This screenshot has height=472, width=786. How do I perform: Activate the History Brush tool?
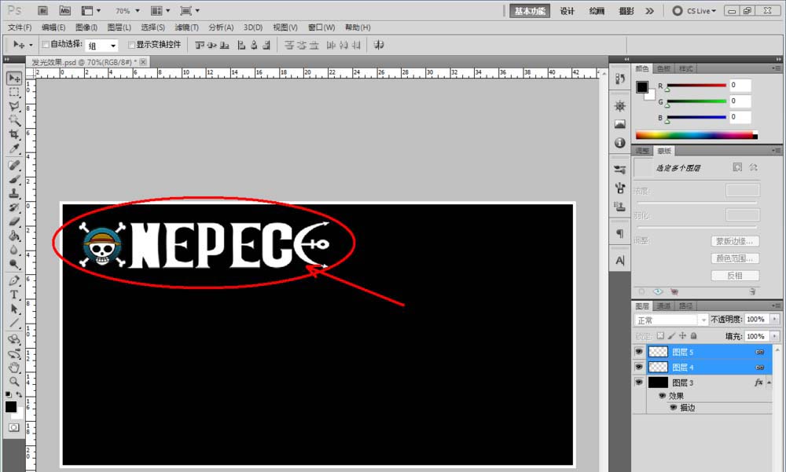point(14,207)
